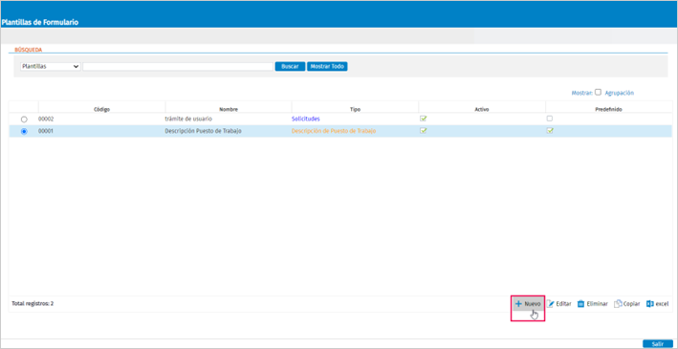Click the Mostrar Todo button
The width and height of the screenshot is (678, 349).
pos(327,67)
